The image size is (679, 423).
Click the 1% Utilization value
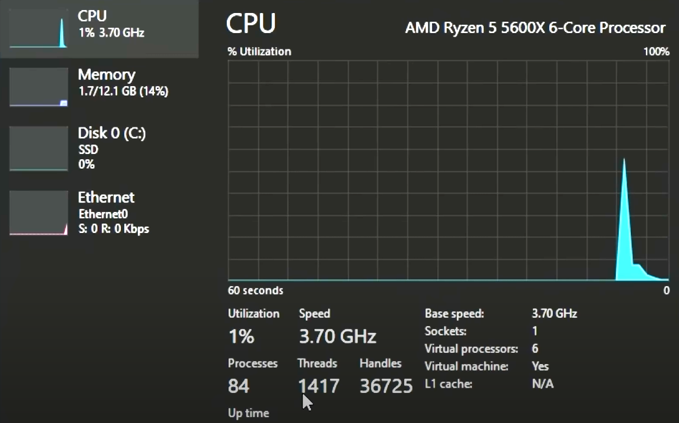pyautogui.click(x=241, y=336)
